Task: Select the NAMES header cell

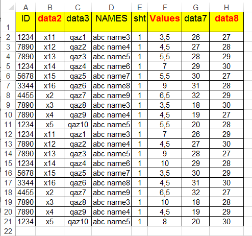Action: 111,22
